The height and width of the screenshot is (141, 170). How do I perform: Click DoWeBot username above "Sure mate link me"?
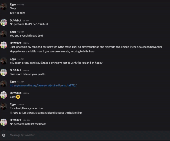[16, 70]
